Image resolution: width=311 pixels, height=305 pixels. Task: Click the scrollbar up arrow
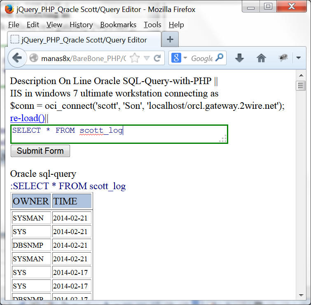[301, 75]
